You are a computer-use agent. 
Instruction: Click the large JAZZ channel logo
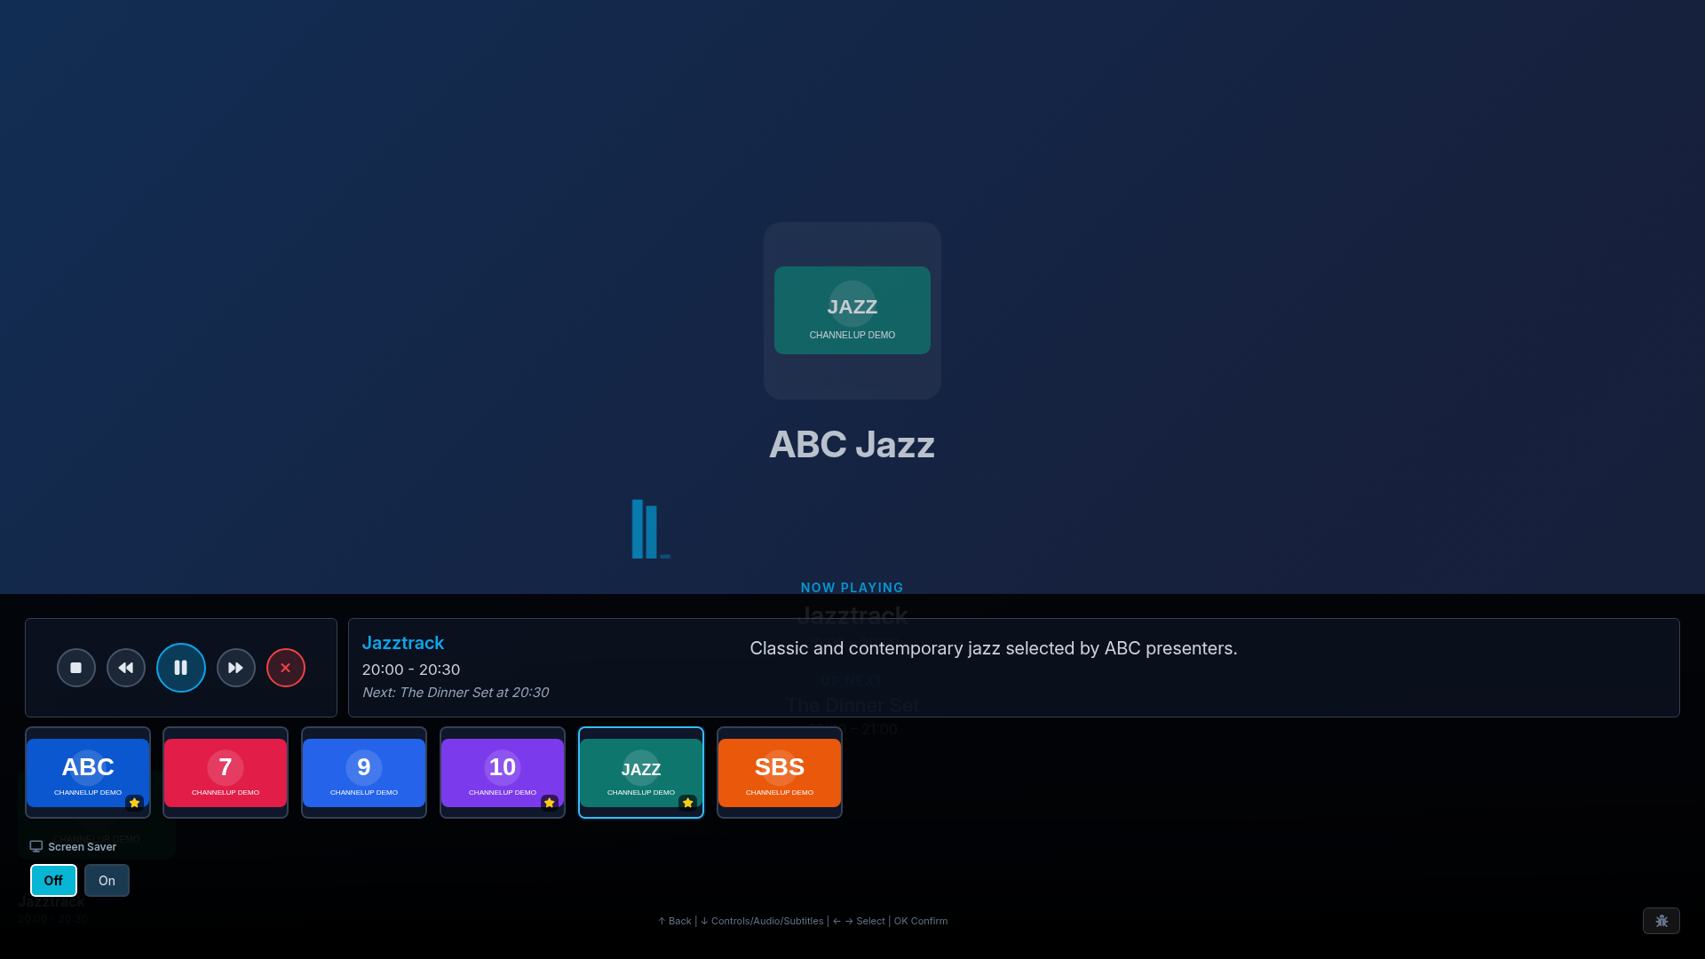[x=852, y=311]
